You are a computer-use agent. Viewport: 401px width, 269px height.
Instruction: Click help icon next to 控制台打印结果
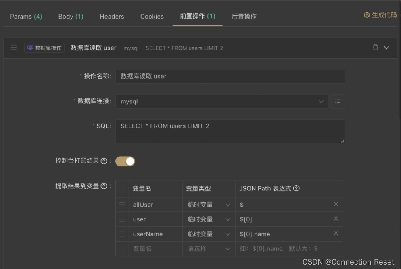point(104,161)
